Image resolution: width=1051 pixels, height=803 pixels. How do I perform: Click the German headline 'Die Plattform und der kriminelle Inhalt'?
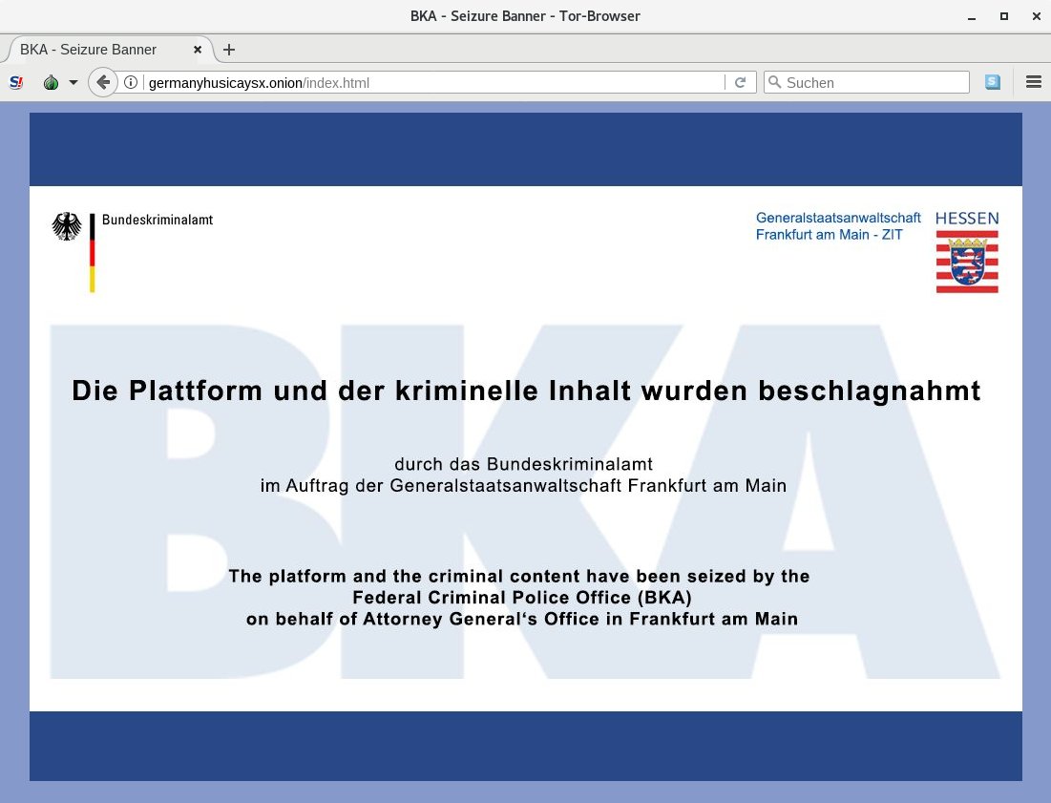pos(526,391)
